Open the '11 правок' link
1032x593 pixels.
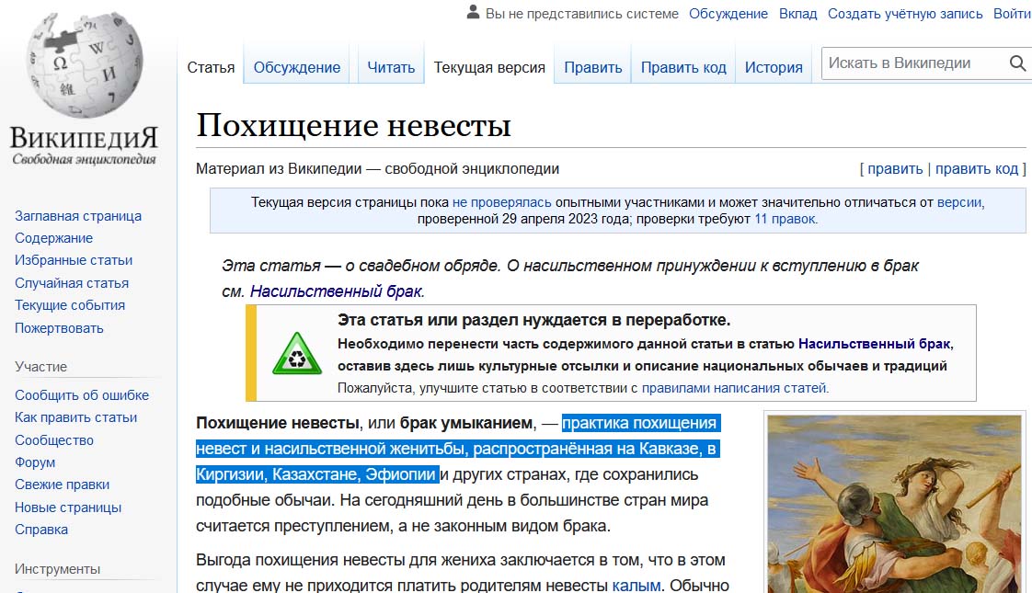click(x=785, y=219)
